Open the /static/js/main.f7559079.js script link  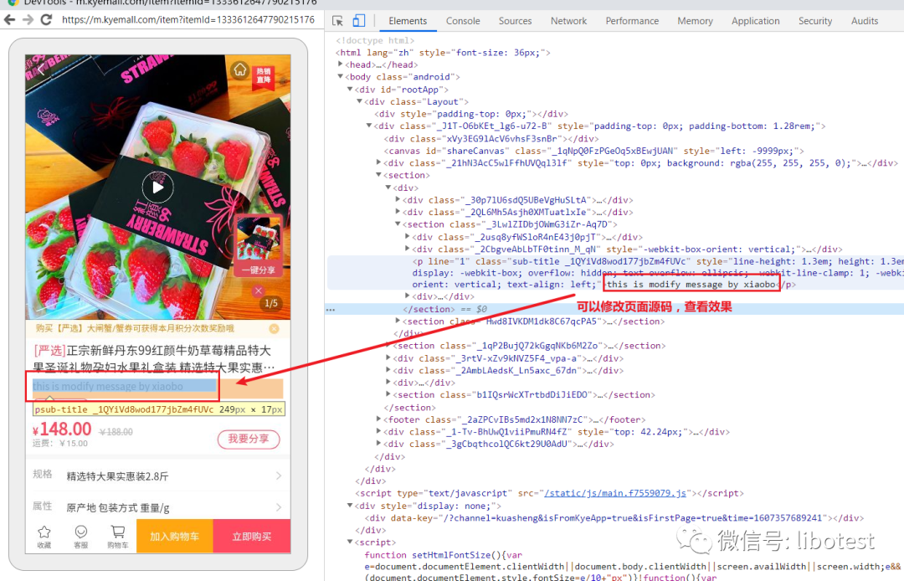point(615,493)
